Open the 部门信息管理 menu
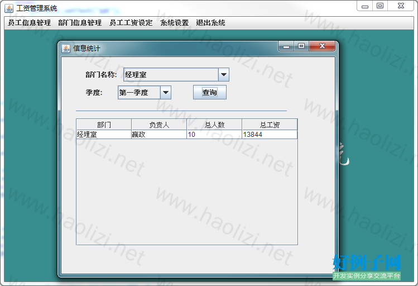 (x=80, y=23)
